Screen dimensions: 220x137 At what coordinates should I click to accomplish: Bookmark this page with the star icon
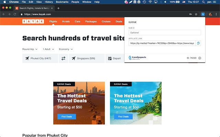pos(196,14)
